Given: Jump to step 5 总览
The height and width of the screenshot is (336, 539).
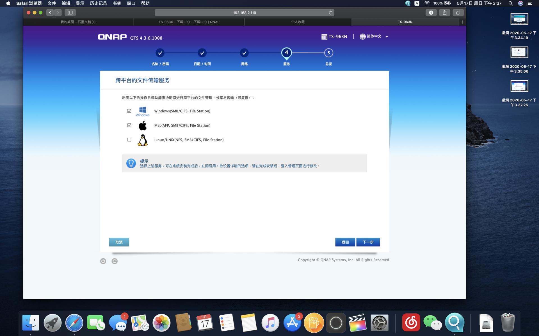Looking at the screenshot, I should pos(328,53).
